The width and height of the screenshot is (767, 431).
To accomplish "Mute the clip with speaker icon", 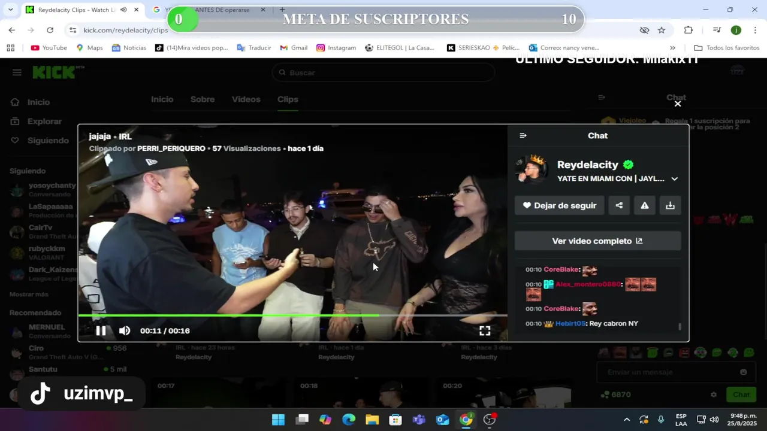I will click(x=125, y=330).
